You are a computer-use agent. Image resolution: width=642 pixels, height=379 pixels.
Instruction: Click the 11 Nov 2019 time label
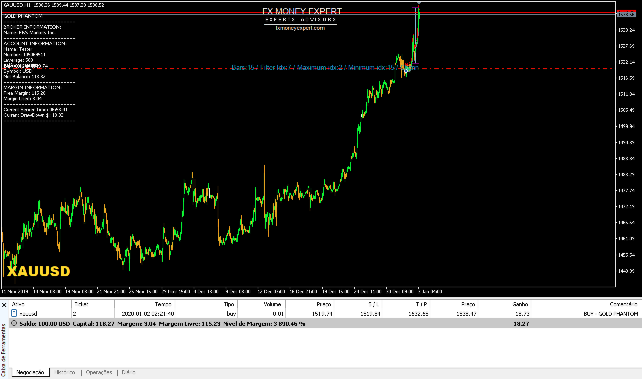(x=15, y=291)
